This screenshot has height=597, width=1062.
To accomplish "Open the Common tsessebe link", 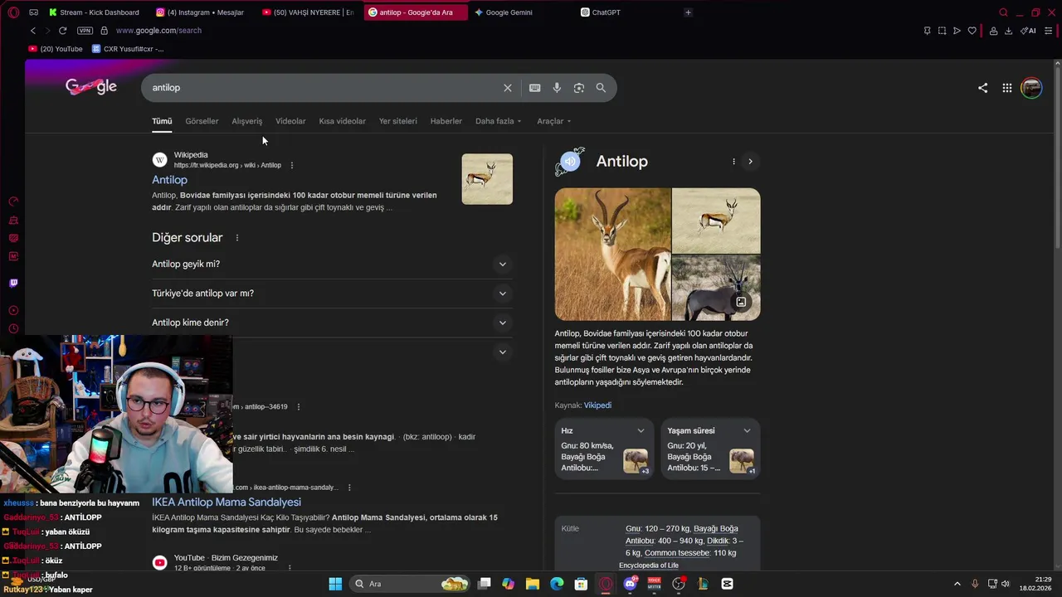I will (x=677, y=553).
